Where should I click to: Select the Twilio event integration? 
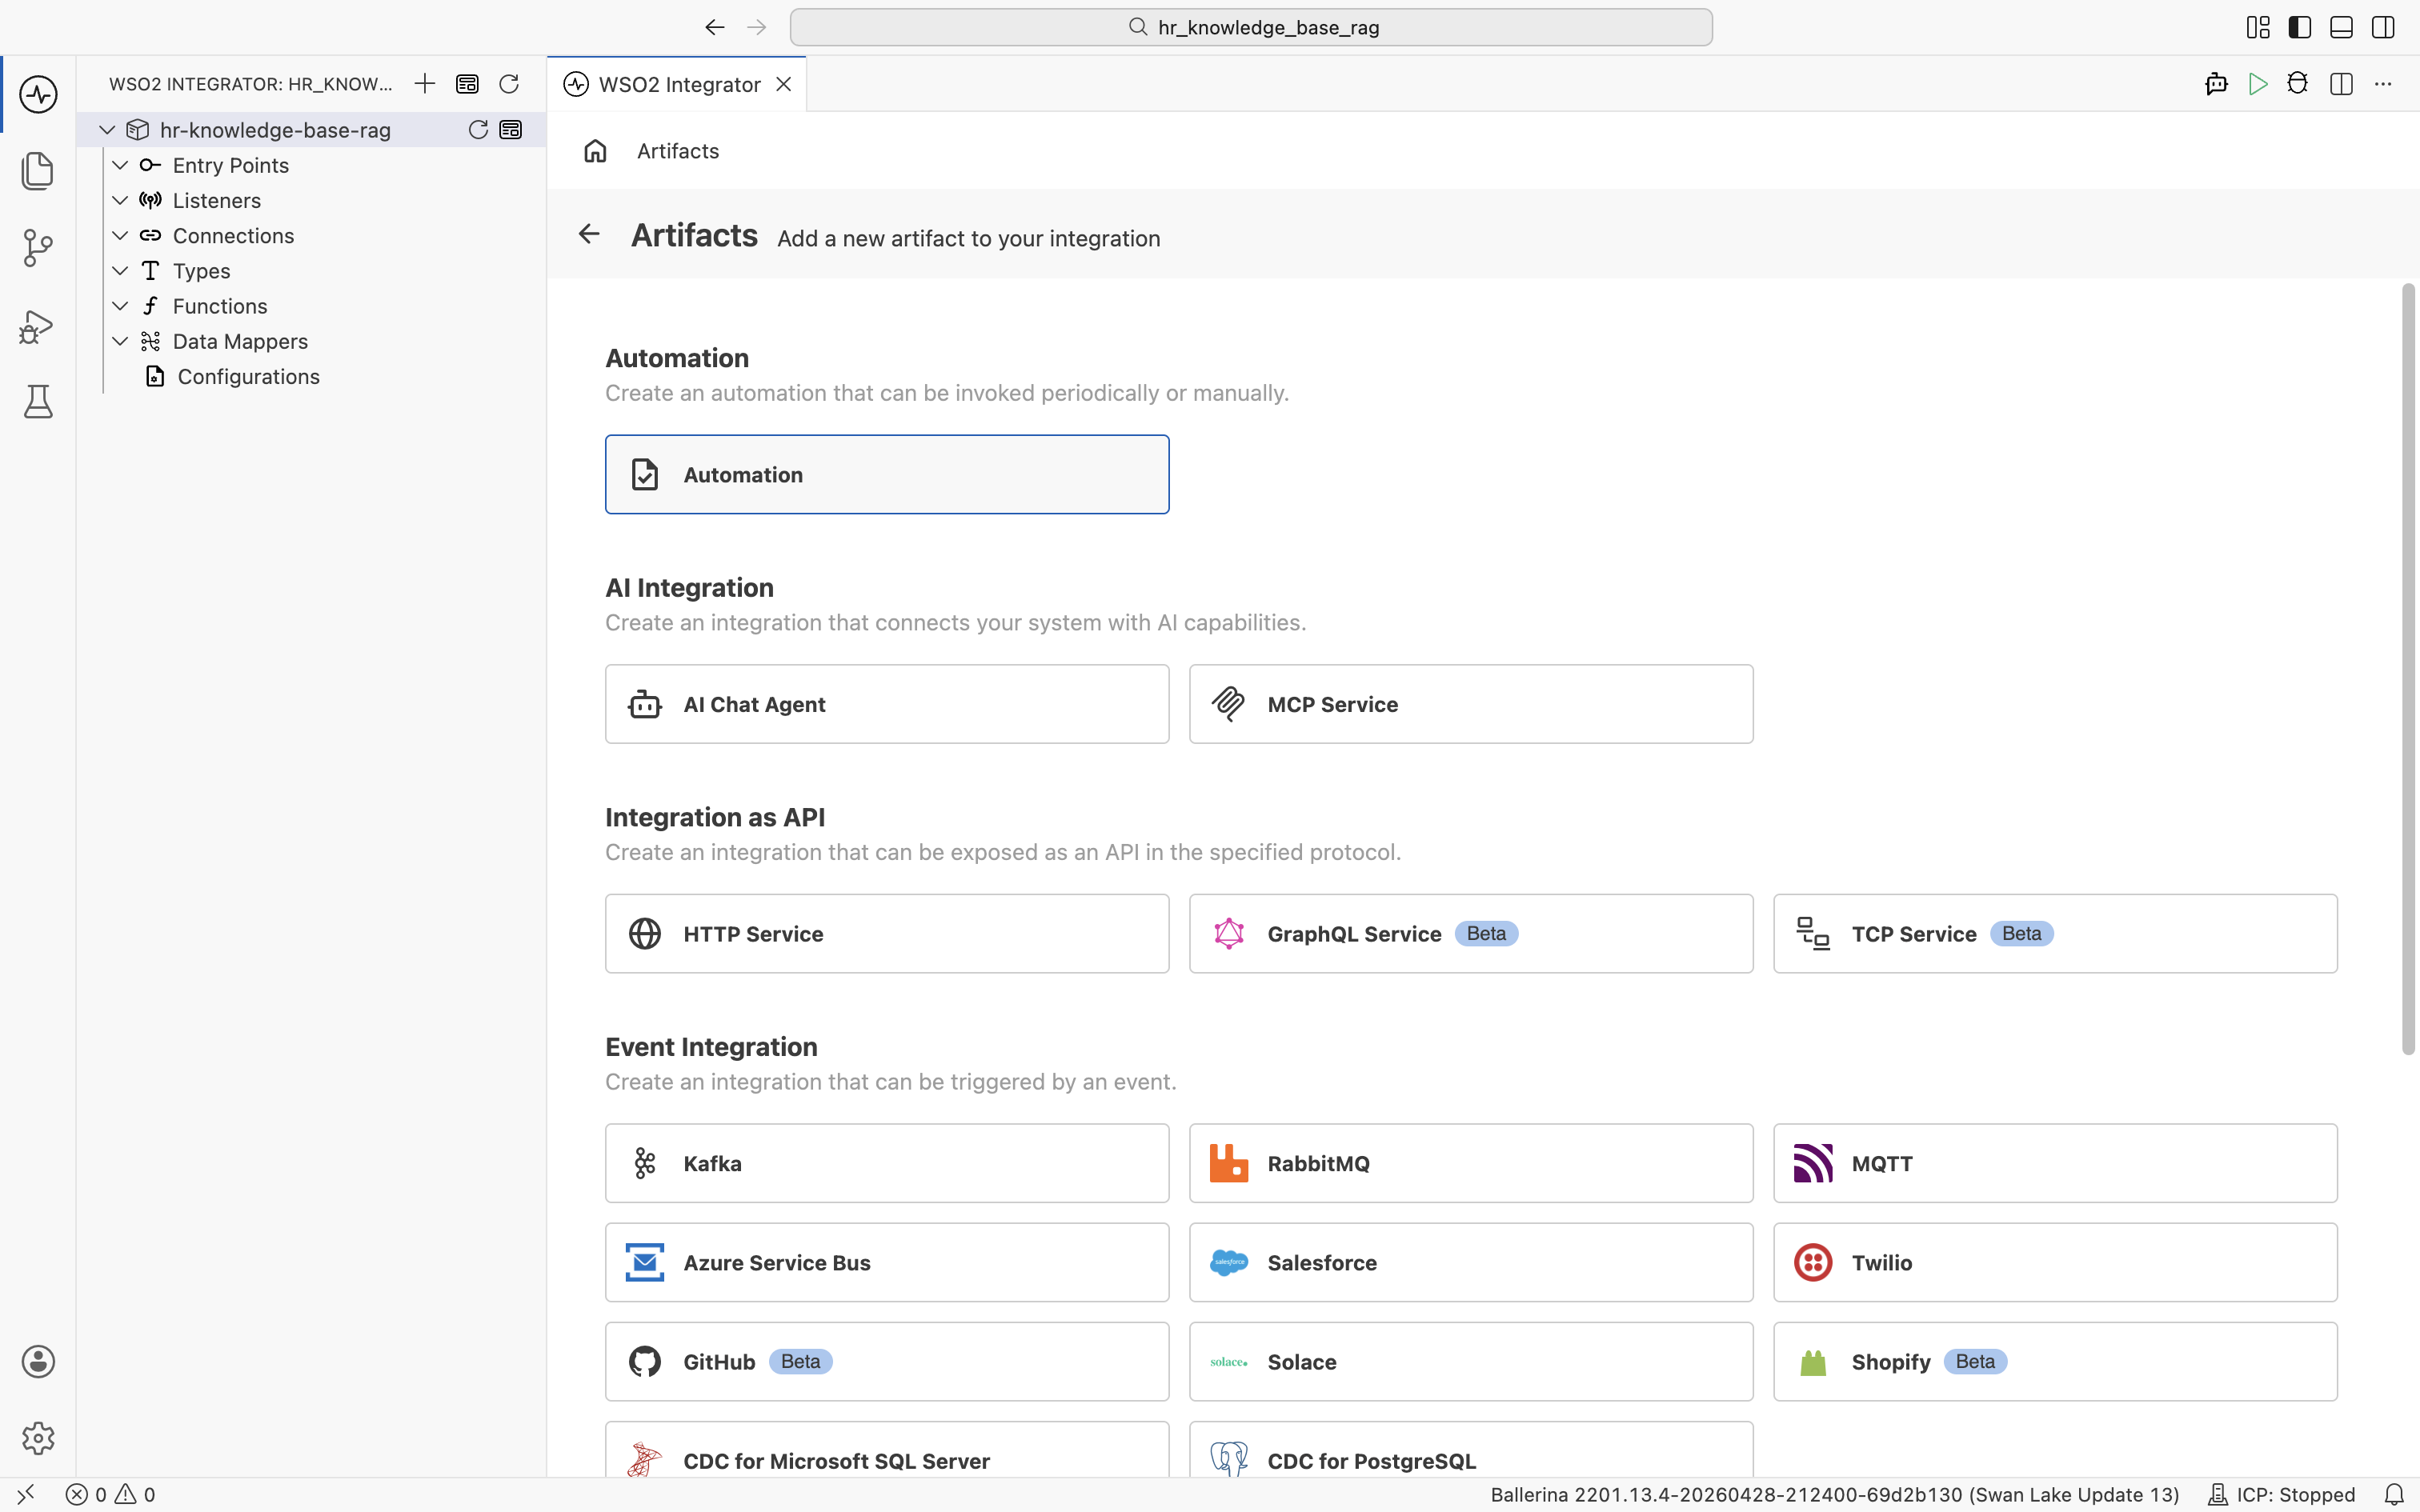[x=2055, y=1262]
